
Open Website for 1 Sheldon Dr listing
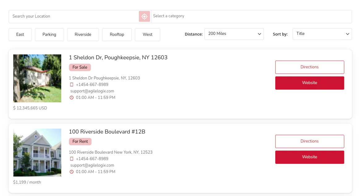pyautogui.click(x=310, y=83)
